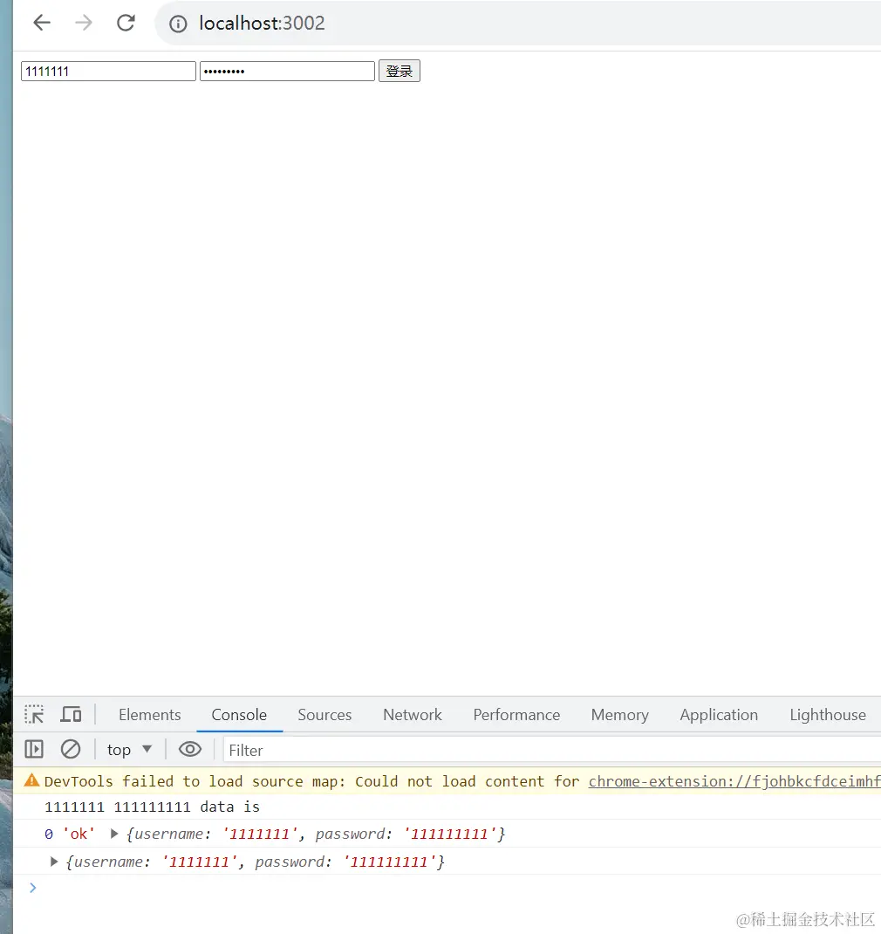Viewport: 881px width, 934px height.
Task: Open the Memory tab
Action: point(619,715)
